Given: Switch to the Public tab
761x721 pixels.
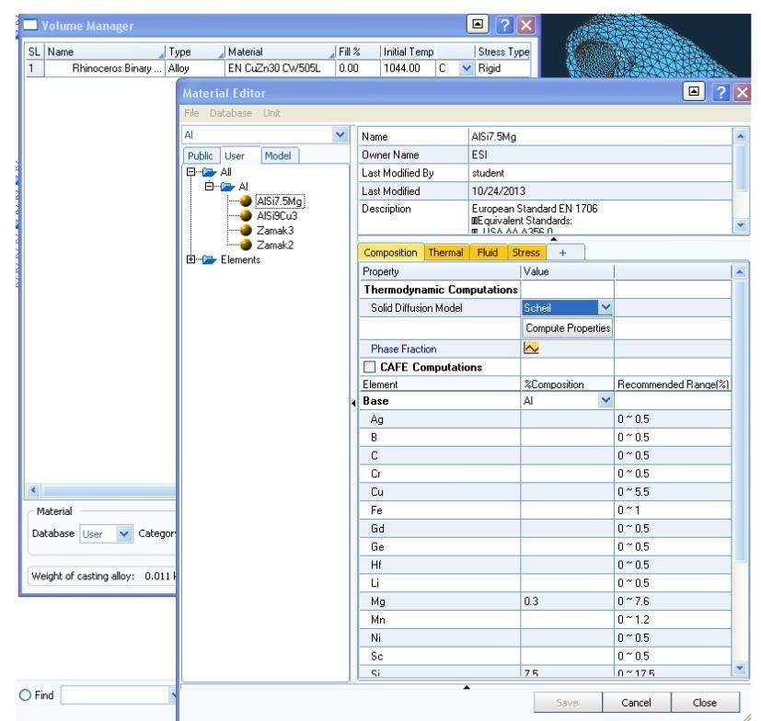Looking at the screenshot, I should coord(201,155).
